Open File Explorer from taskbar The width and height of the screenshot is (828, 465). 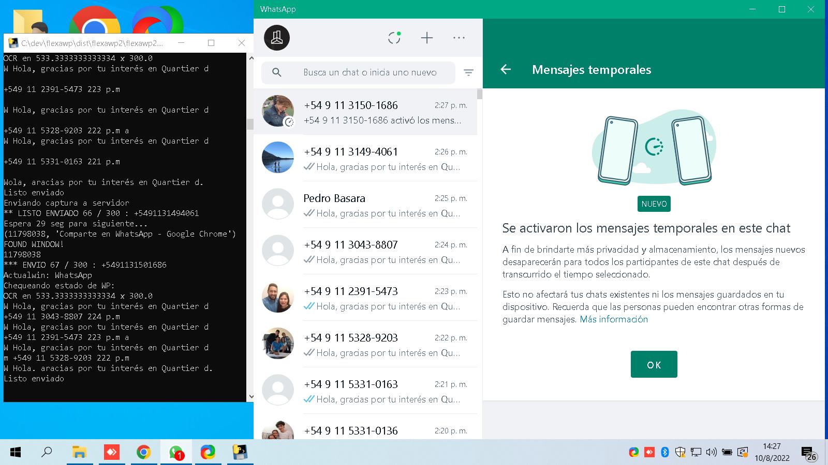pos(79,453)
